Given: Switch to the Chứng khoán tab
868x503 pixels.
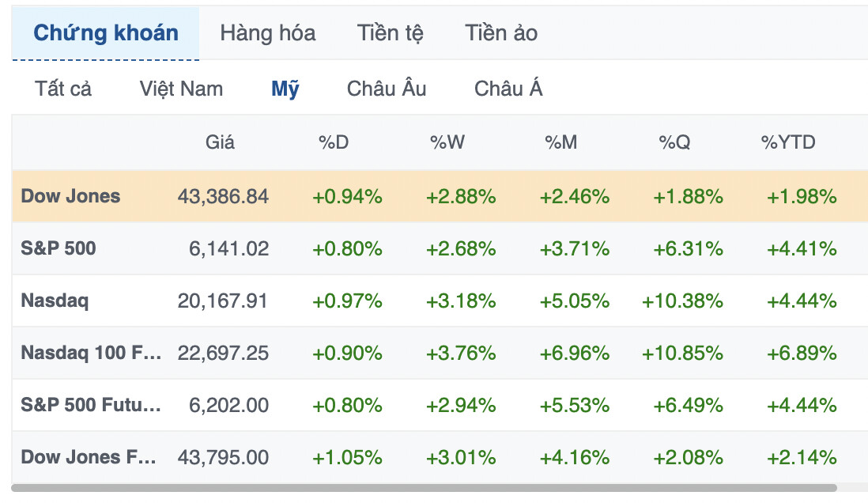Looking at the screenshot, I should tap(106, 33).
